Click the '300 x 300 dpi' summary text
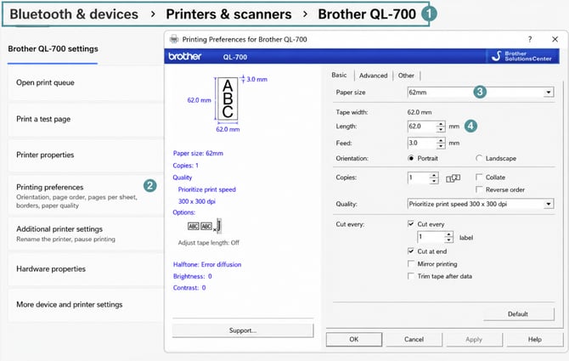 pos(197,201)
